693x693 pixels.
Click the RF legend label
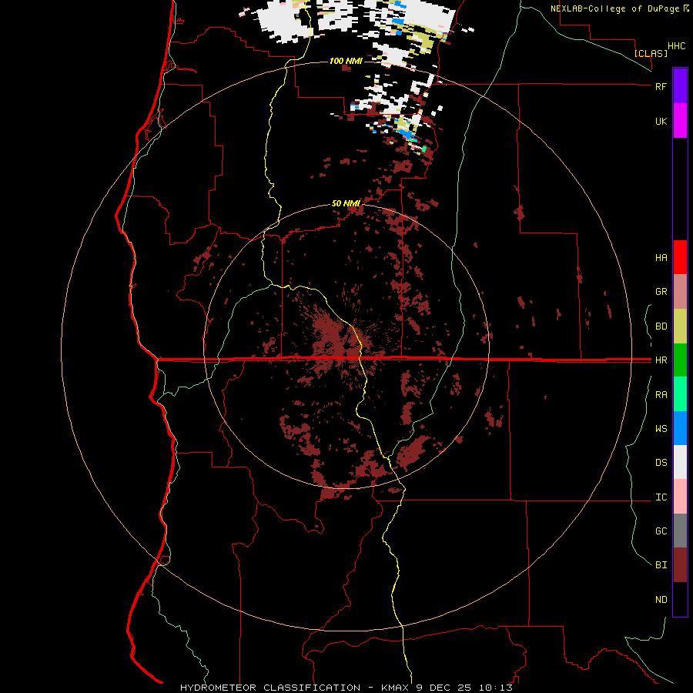(x=661, y=86)
